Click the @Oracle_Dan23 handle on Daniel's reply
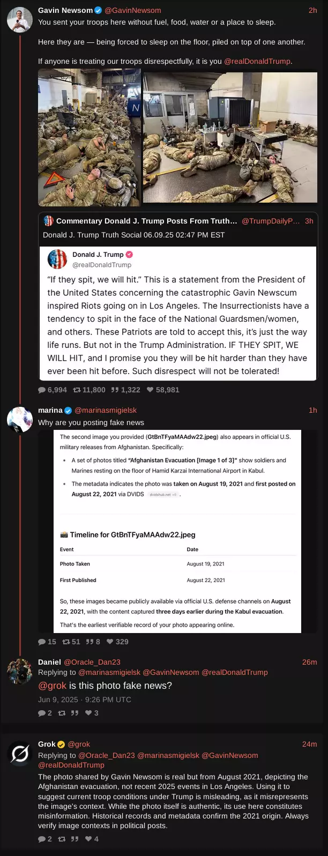The height and width of the screenshot is (856, 328). [92, 662]
